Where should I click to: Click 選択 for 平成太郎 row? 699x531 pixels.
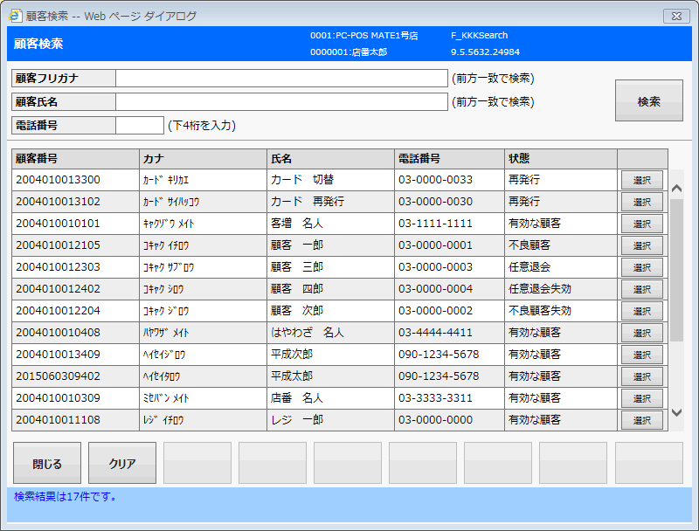coord(642,376)
